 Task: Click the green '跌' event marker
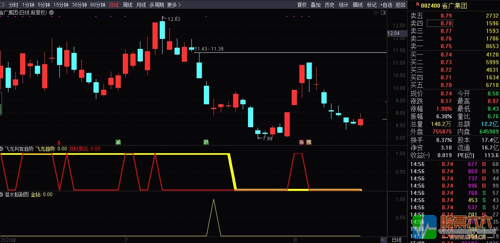[x=206, y=142]
